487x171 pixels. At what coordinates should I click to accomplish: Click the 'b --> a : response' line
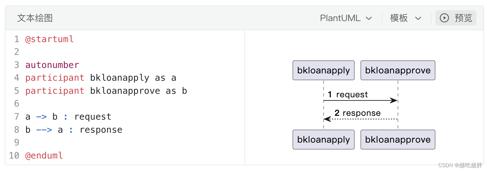[x=74, y=130]
